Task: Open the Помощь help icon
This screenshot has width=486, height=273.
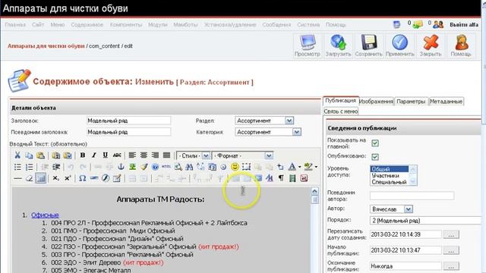Action: pos(461,45)
